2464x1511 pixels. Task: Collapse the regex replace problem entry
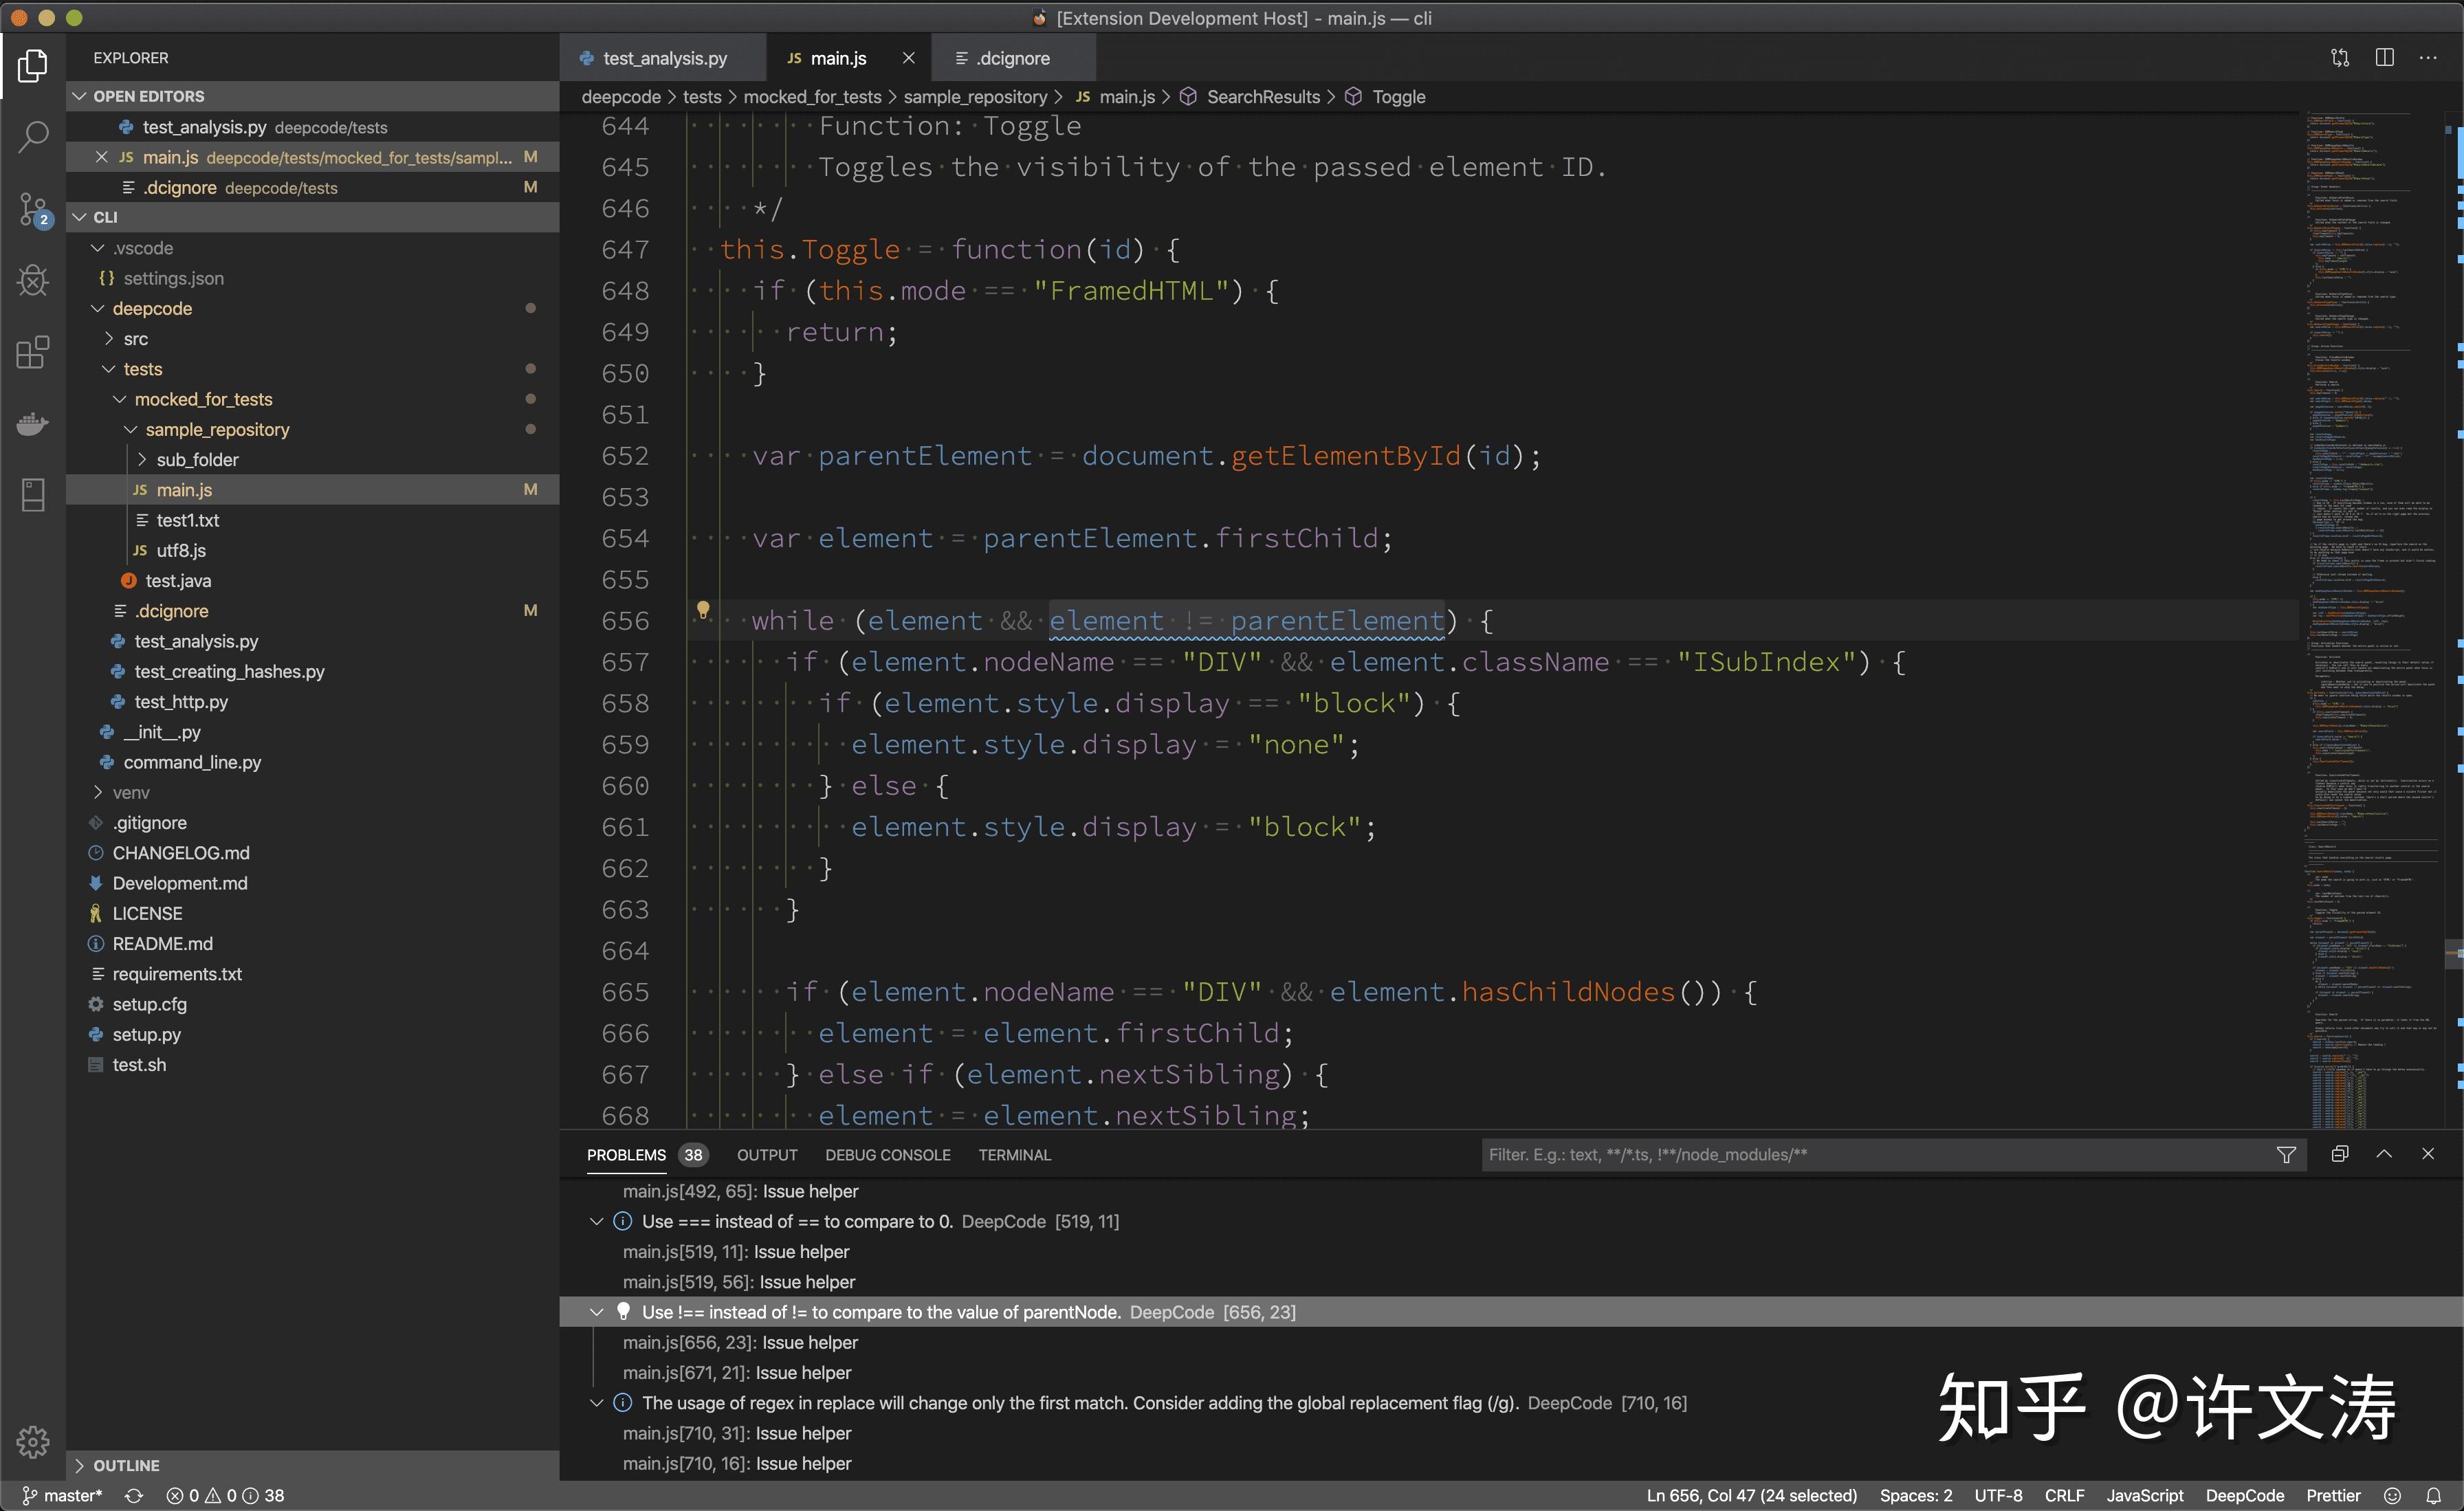[597, 1403]
